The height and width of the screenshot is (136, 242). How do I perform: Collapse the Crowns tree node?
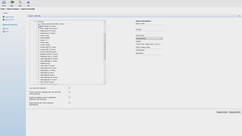point(34,22)
